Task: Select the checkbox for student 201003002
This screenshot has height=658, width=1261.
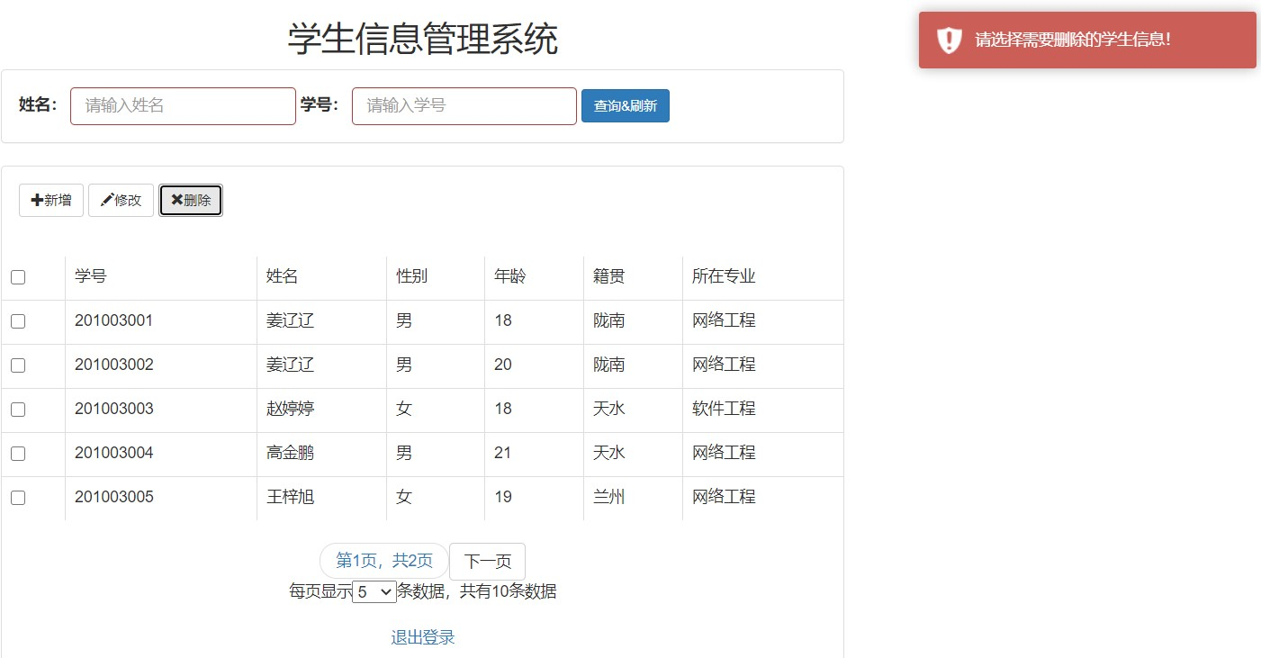Action: point(18,365)
